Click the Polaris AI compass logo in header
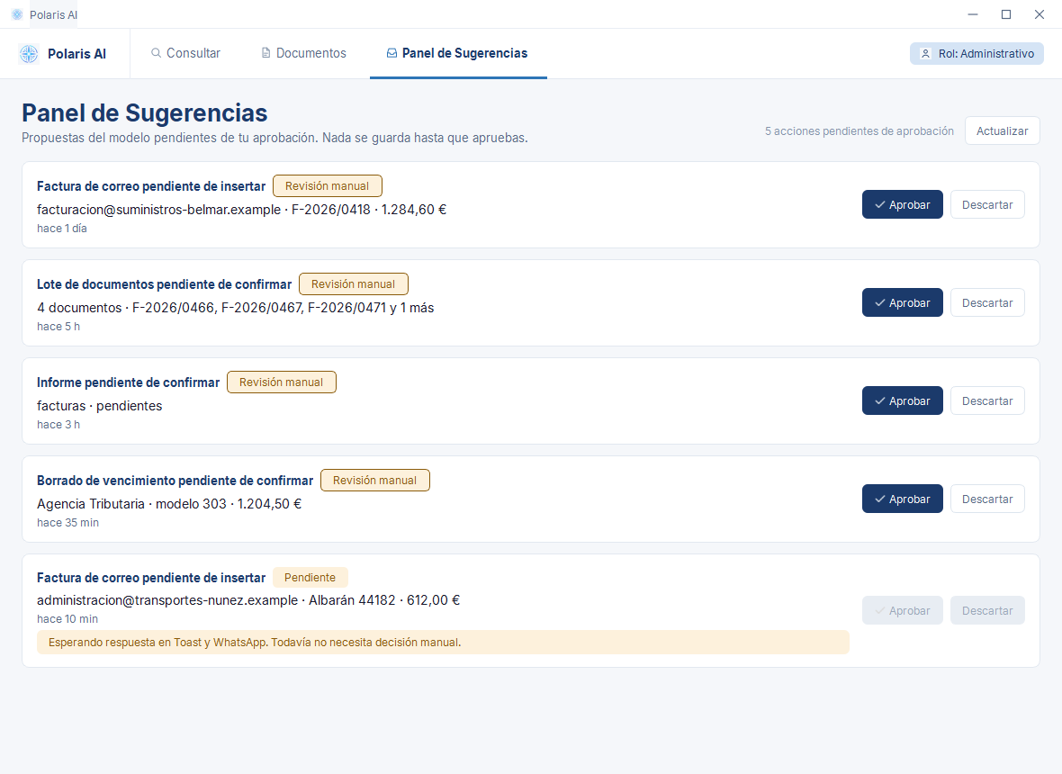This screenshot has height=774, width=1062. tap(29, 53)
